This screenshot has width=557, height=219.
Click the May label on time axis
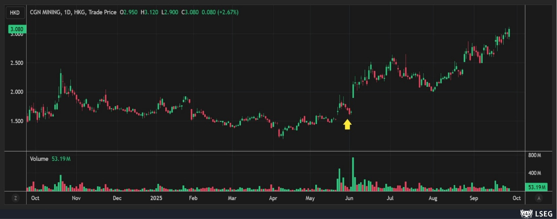(x=310, y=198)
